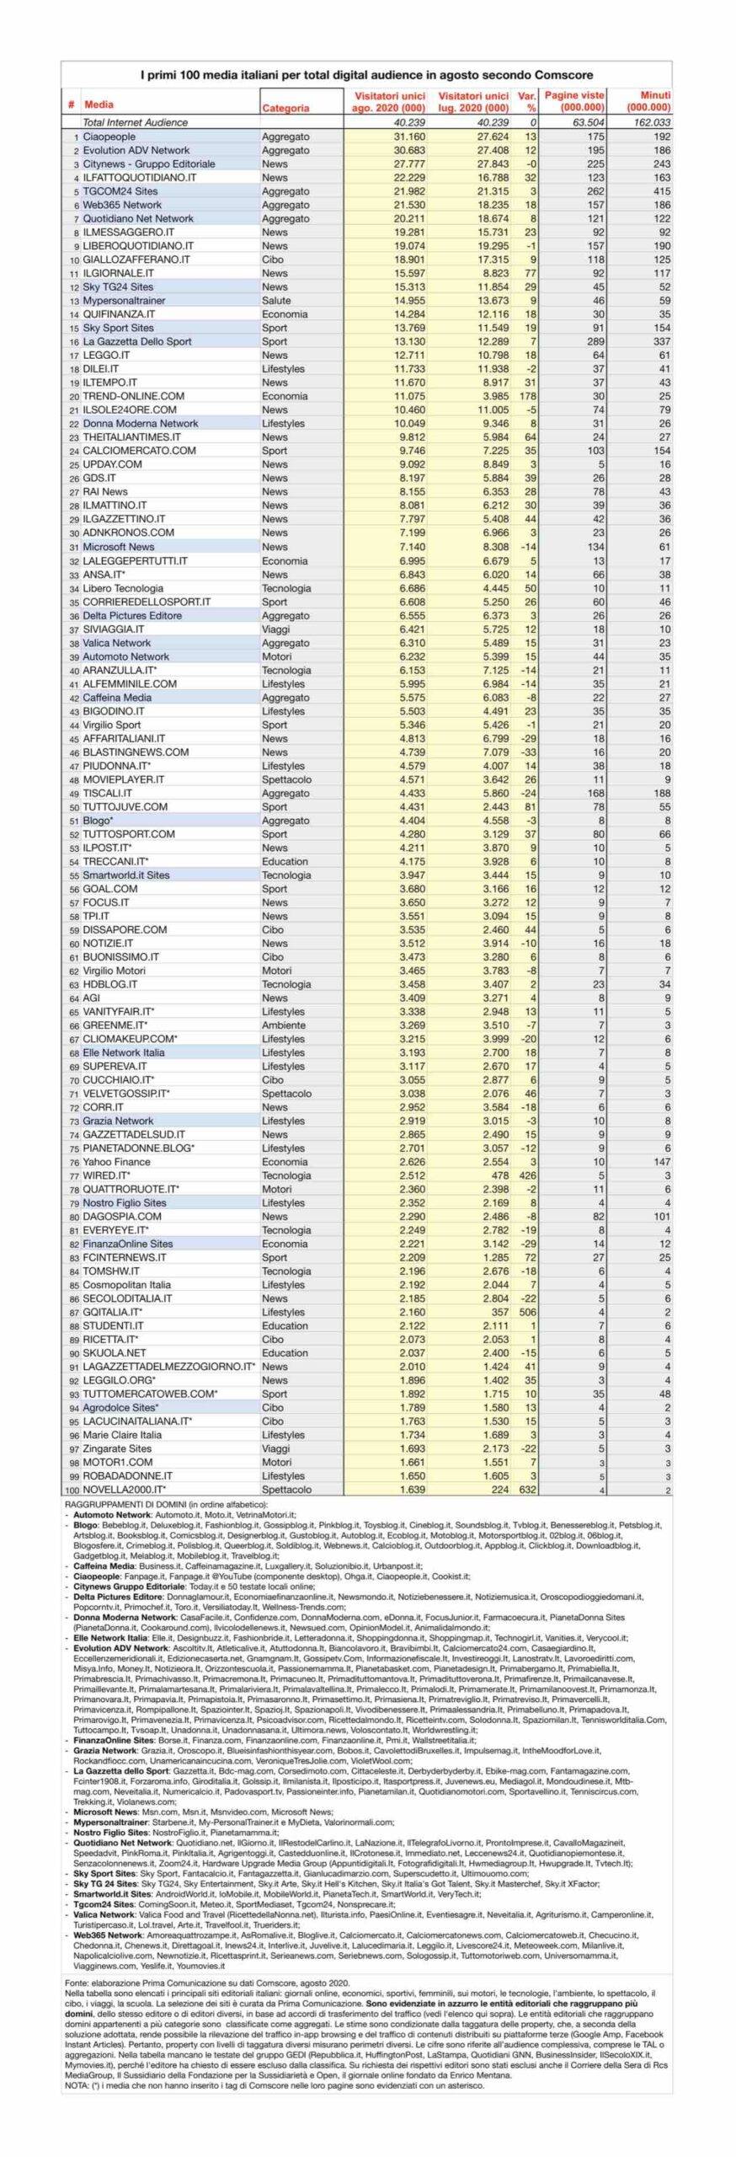The image size is (736, 2157).
Task: Select the 'Total Internet Audience' row label
Action: (135, 122)
